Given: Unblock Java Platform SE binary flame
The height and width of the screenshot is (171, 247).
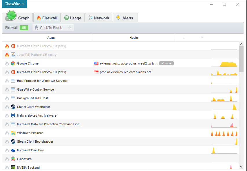Looking at the screenshot, I should coord(7,55).
